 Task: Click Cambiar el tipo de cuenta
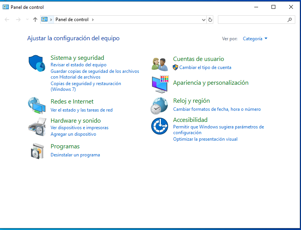(205, 67)
